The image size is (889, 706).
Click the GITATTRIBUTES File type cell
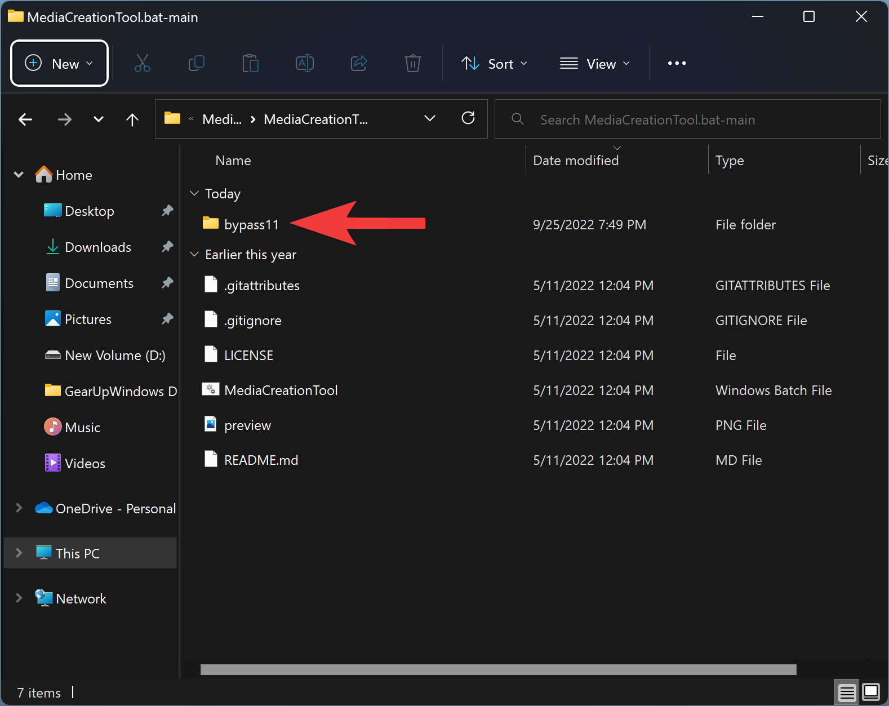tap(772, 286)
